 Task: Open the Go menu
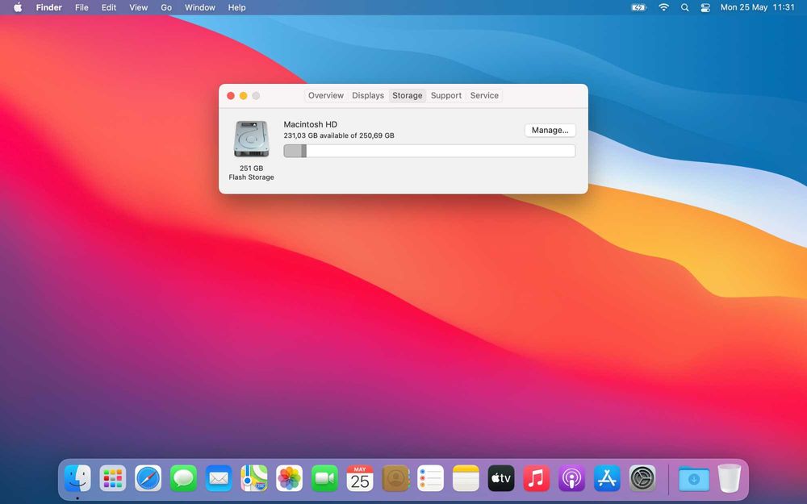tap(166, 7)
